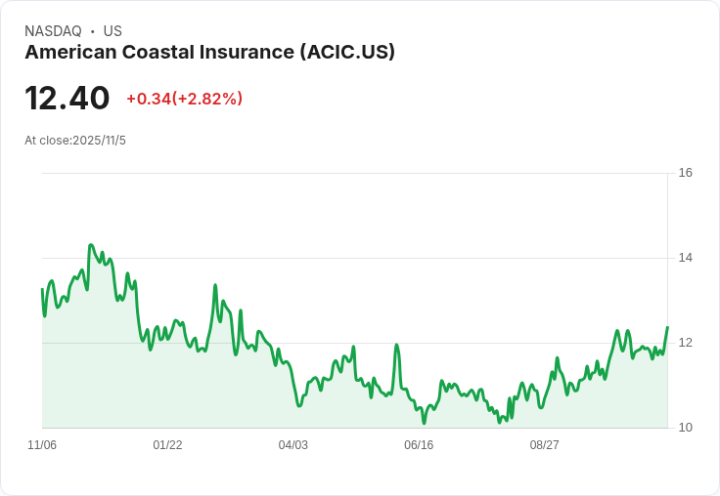The image size is (720, 496).
Task: Click the NASDAQ exchange label
Action: (53, 31)
